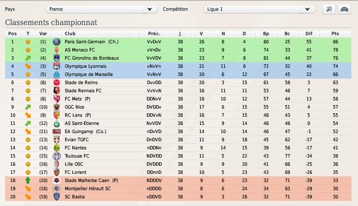358x206 pixels.
Task: Select the Toulouse FC table row
Action: pos(178,156)
